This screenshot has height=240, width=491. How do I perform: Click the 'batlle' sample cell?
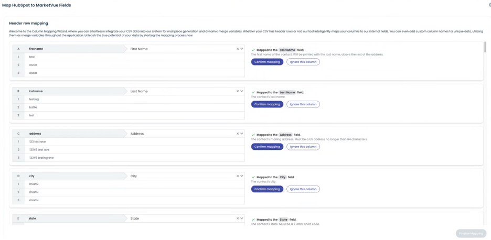[x=135, y=107]
